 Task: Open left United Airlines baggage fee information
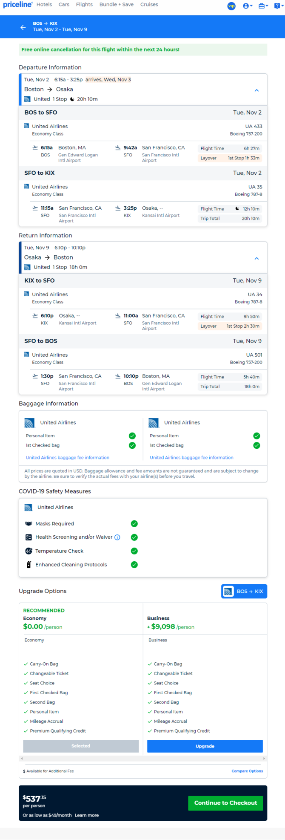coord(67,458)
